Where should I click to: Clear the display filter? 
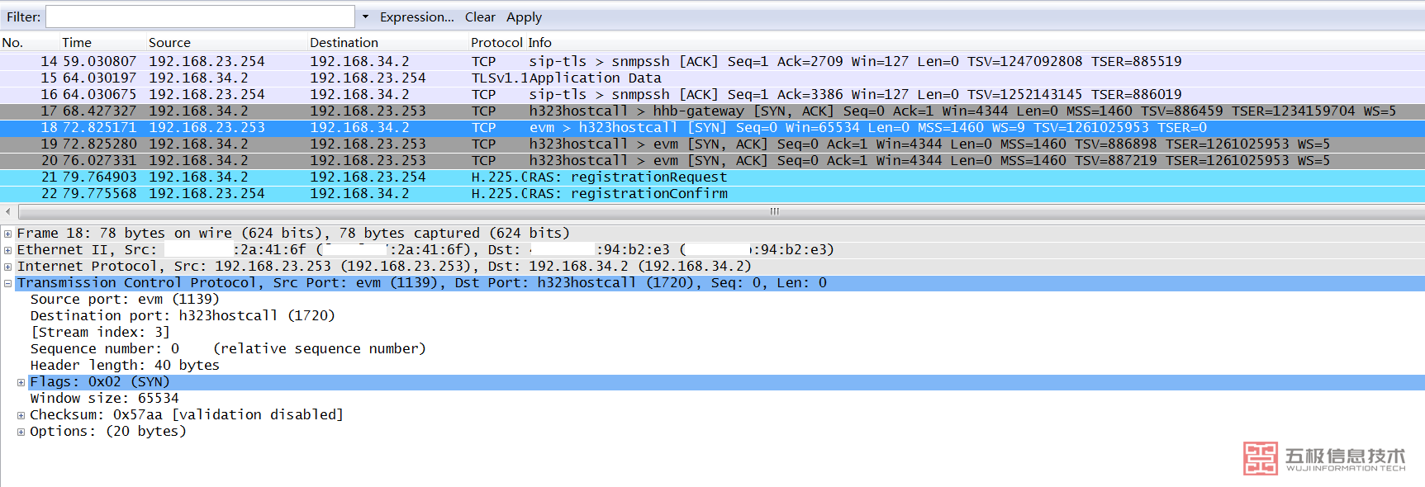[x=480, y=17]
